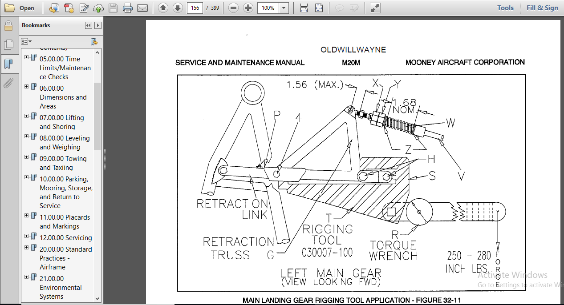Click the bookmarks panel right arrow button

tap(98, 26)
